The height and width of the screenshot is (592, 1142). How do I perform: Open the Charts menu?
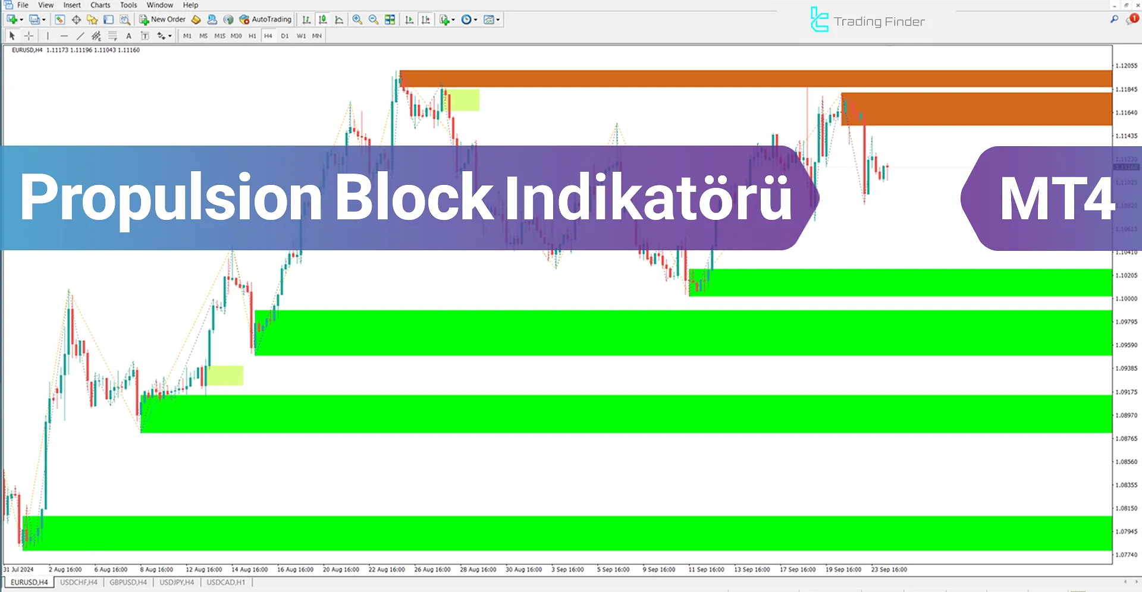100,5
